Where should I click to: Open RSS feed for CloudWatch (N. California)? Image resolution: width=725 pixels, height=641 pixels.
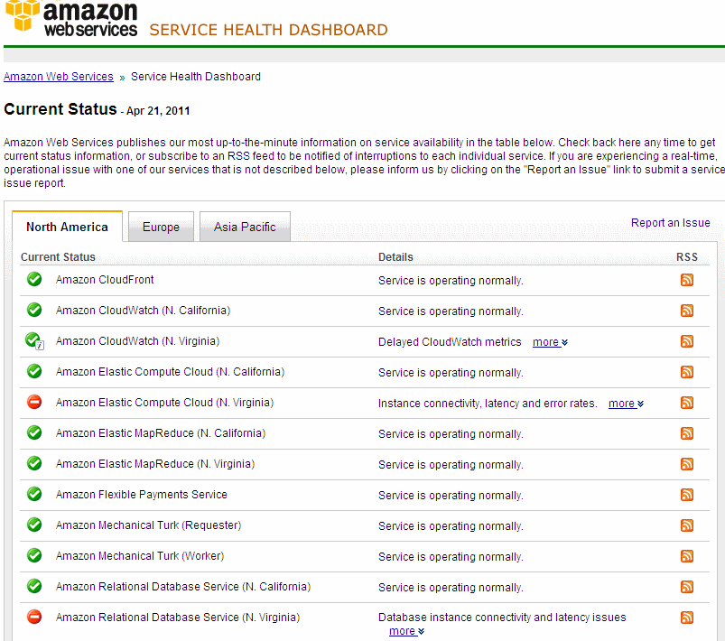(x=687, y=311)
